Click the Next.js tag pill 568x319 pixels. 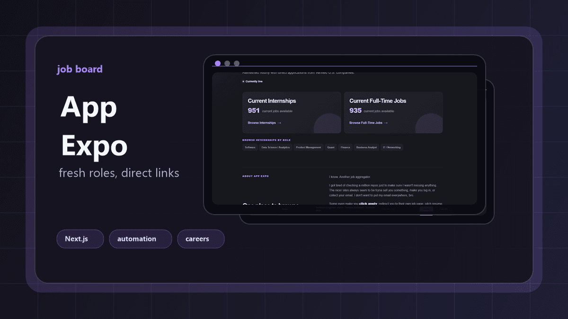click(80, 239)
